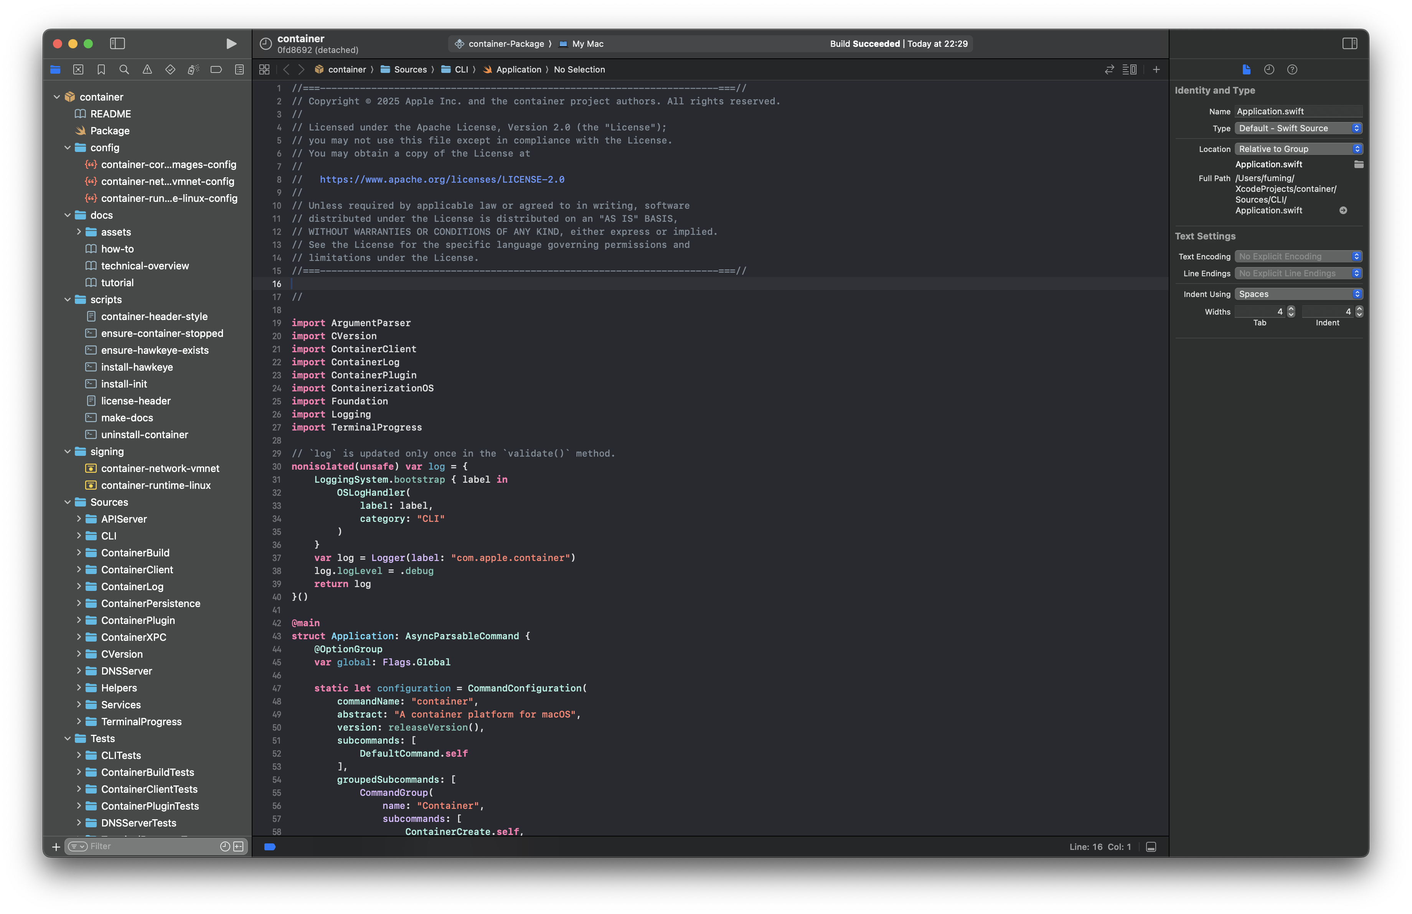Show the Quick Help inspector
Viewport: 1412px width, 914px height.
click(1292, 69)
